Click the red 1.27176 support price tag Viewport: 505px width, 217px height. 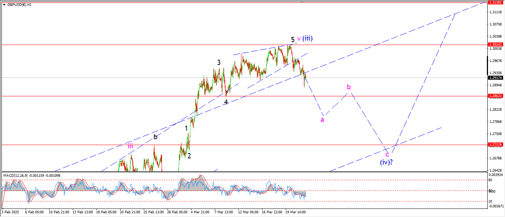click(x=495, y=145)
